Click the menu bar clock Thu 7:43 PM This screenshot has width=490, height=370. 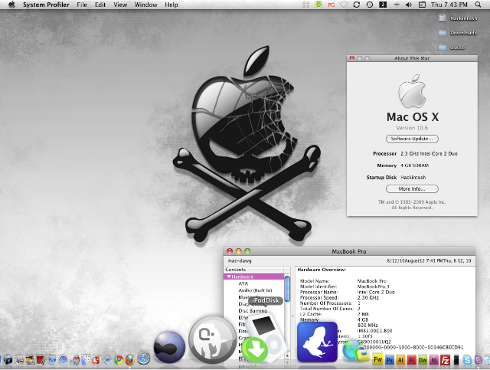[449, 5]
